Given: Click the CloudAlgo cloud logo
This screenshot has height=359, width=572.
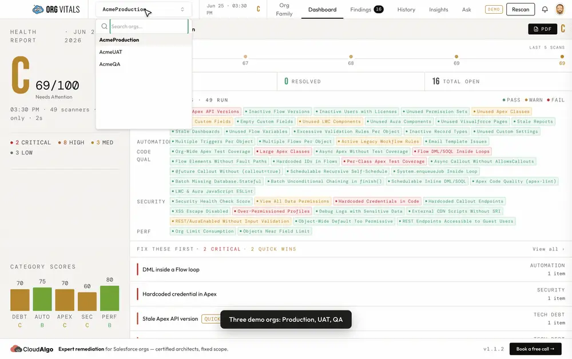Looking at the screenshot, I should pos(16,349).
